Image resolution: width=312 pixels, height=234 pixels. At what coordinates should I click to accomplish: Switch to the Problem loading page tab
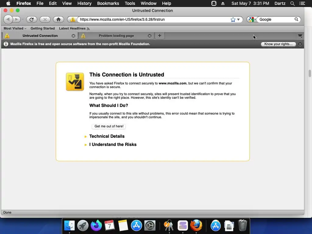[x=116, y=36]
